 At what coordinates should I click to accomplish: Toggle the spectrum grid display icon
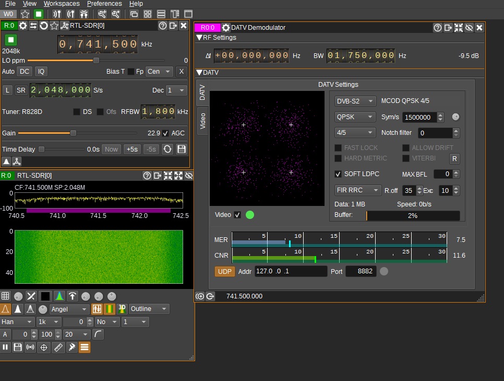coord(6,296)
